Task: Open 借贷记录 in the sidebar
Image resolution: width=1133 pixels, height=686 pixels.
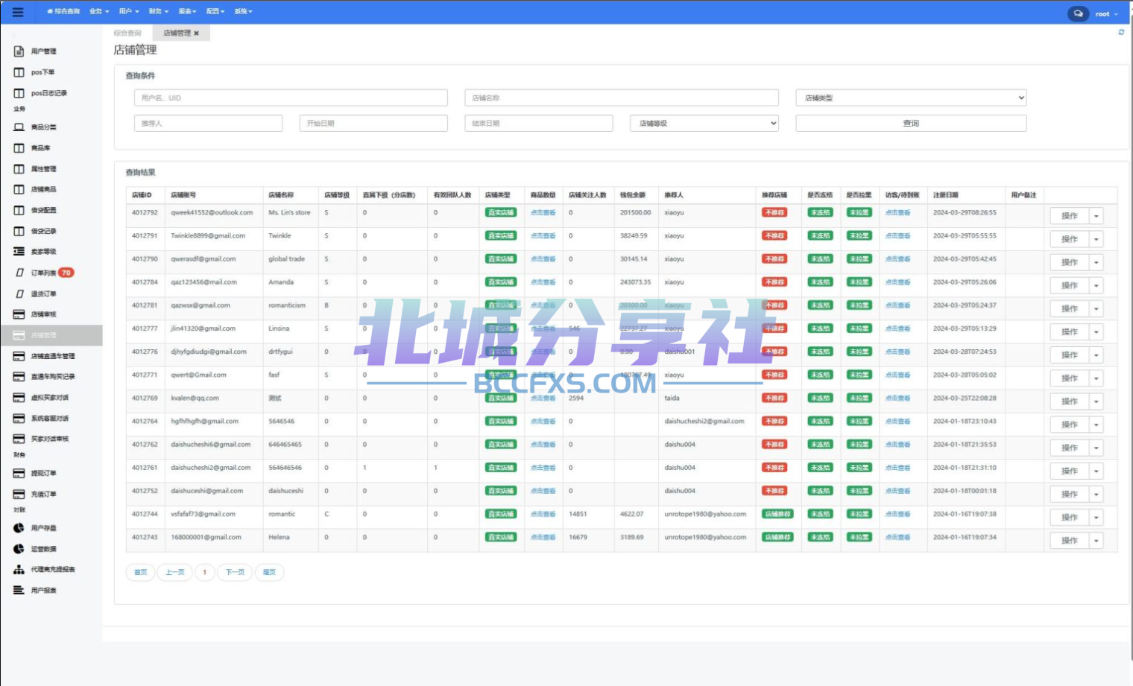Action: [x=43, y=231]
